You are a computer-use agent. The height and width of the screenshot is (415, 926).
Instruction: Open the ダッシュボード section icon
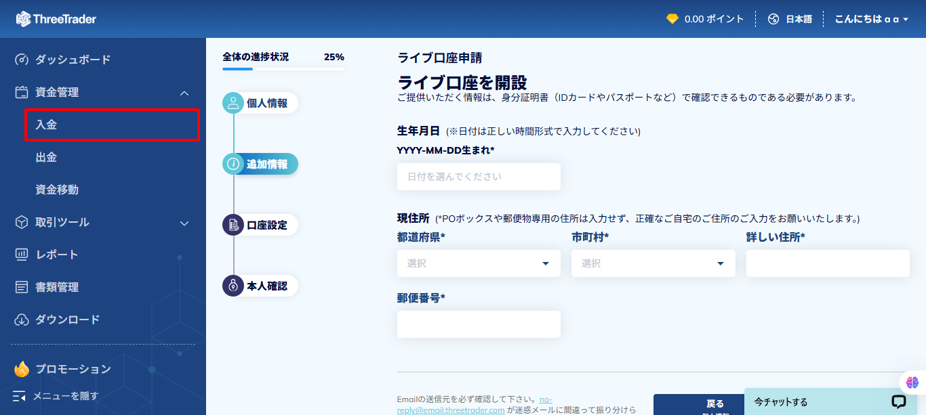tap(21, 60)
